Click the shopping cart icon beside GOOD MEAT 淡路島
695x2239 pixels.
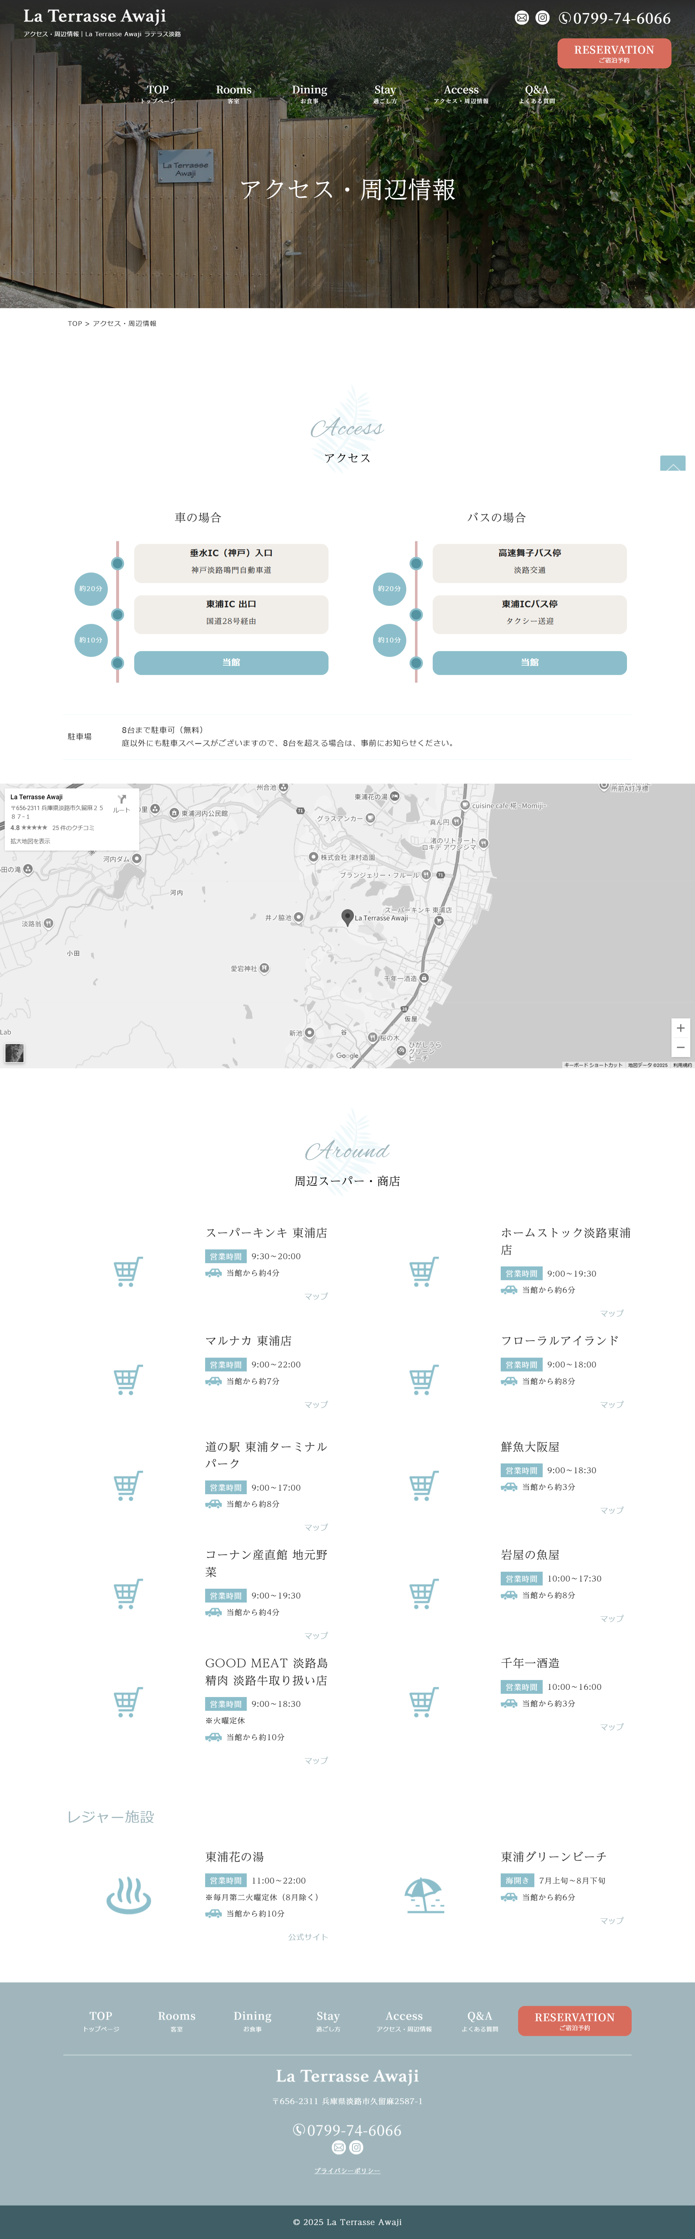(128, 1702)
